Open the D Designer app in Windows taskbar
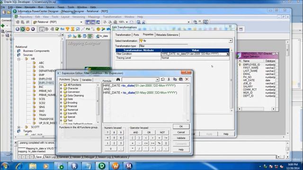 click(102, 166)
